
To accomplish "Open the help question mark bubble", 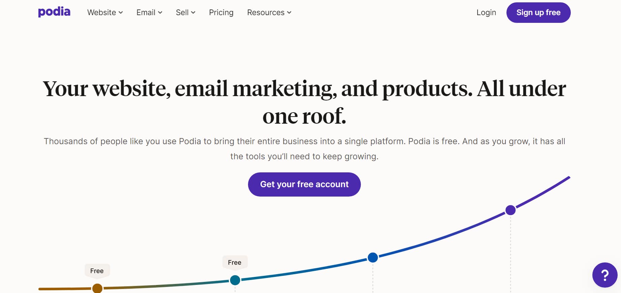I will [604, 275].
